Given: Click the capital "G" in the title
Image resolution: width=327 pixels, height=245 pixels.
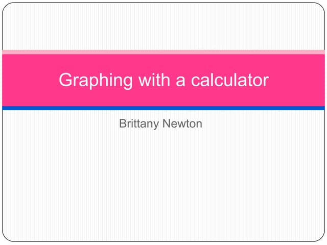Looking at the screenshot, I should [x=65, y=80].
